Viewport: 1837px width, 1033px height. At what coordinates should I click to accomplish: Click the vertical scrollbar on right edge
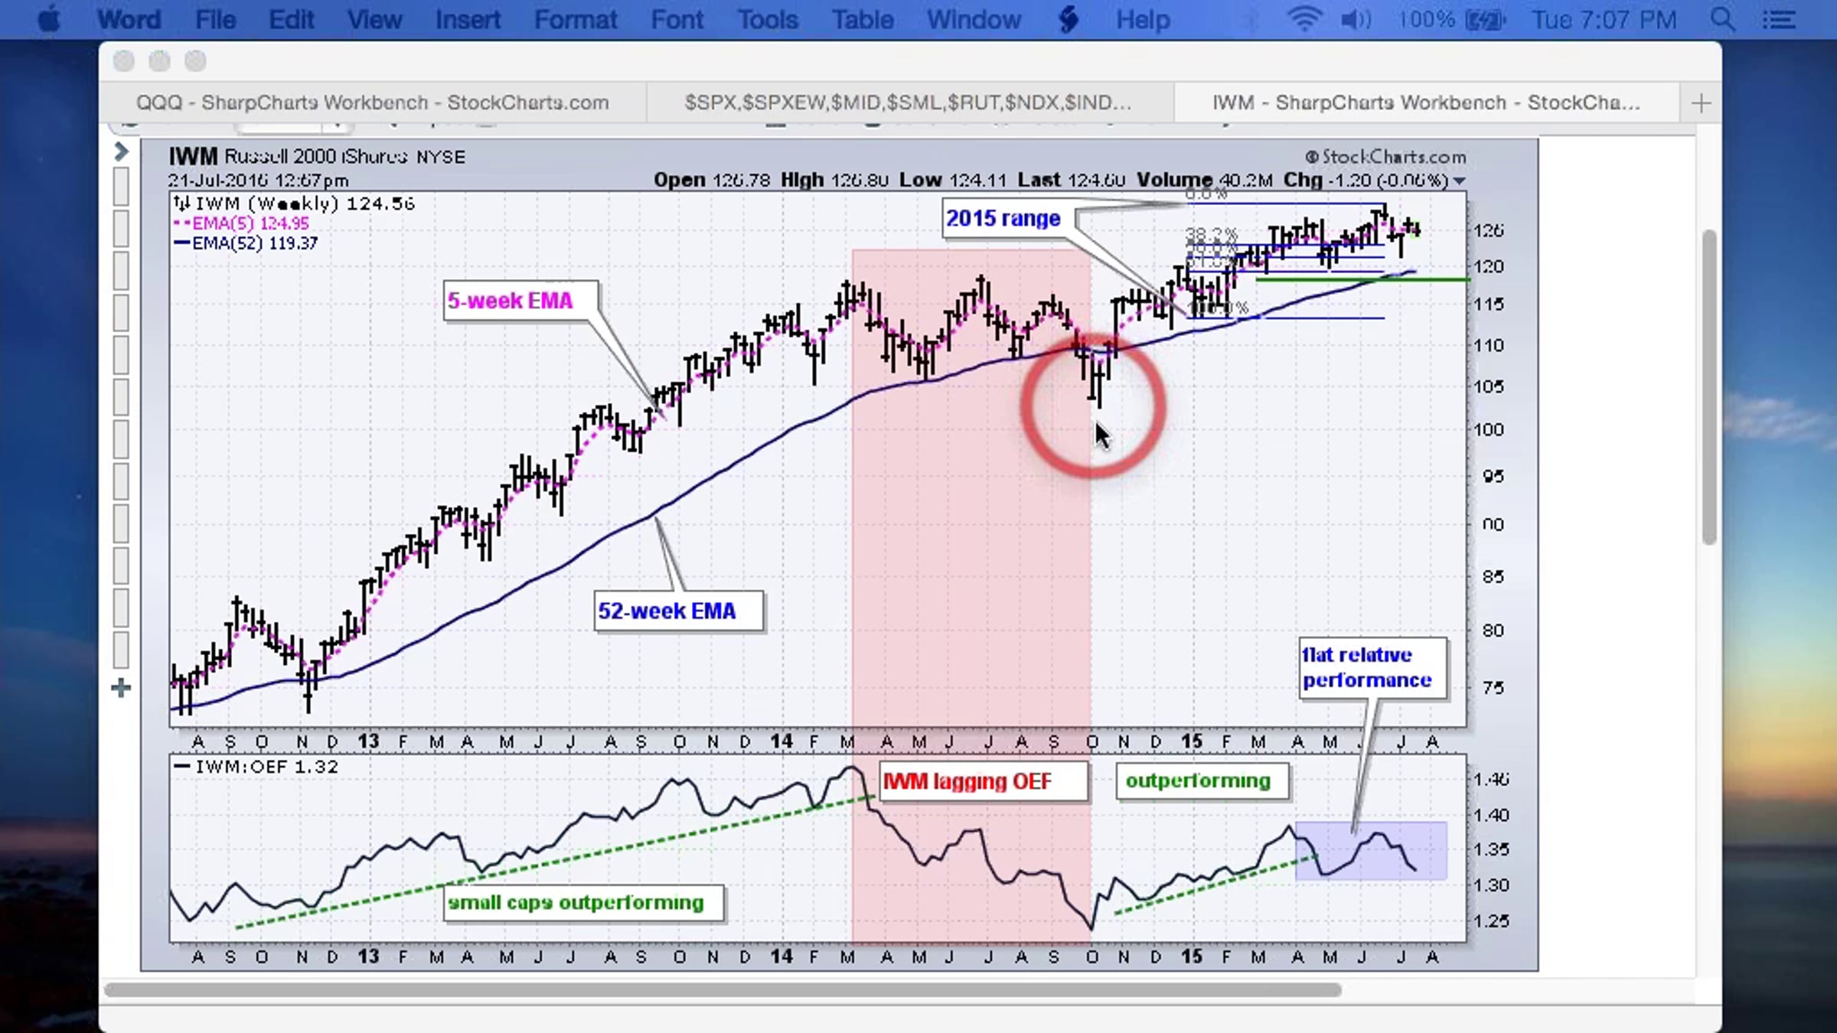click(1709, 386)
